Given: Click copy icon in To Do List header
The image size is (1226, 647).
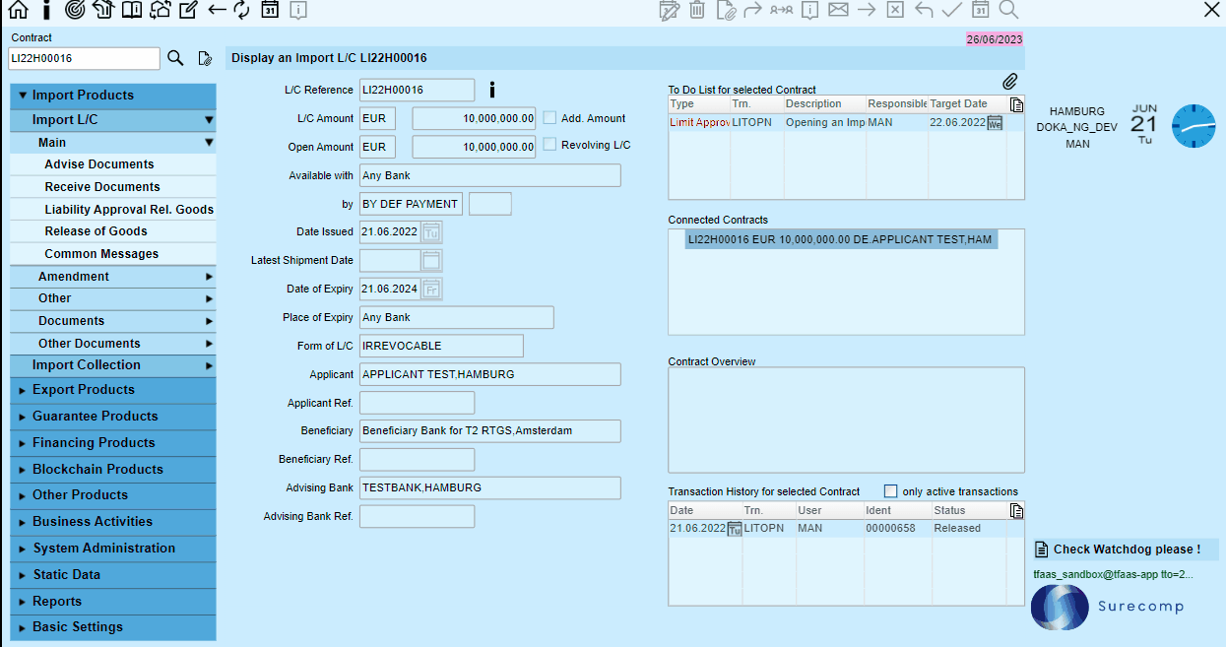Looking at the screenshot, I should 1016,103.
